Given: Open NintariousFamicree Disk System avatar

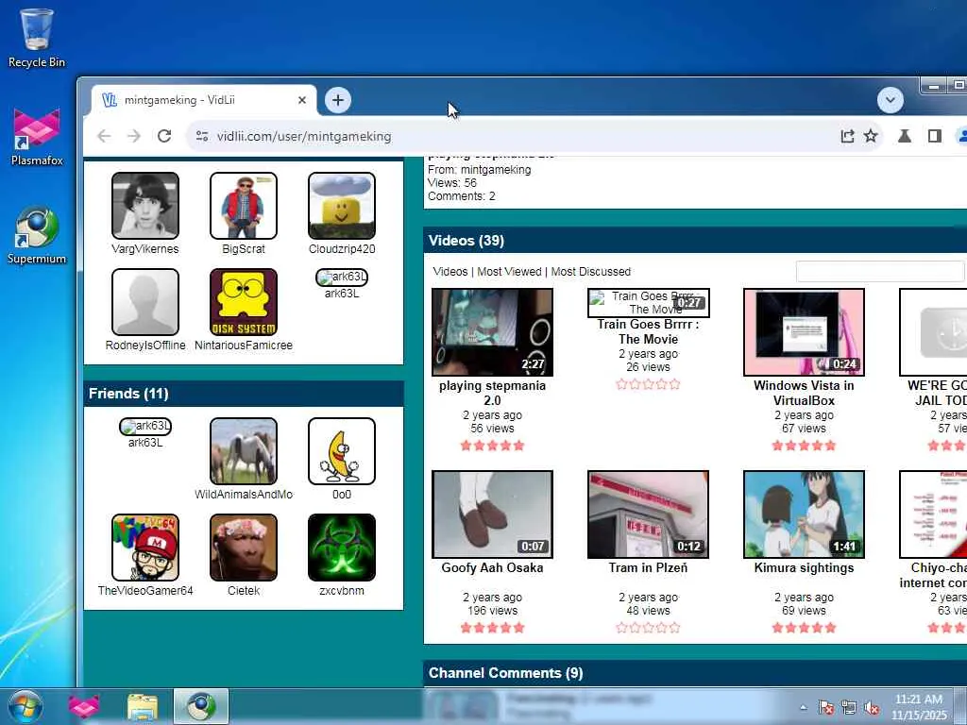Looking at the screenshot, I should pyautogui.click(x=243, y=301).
